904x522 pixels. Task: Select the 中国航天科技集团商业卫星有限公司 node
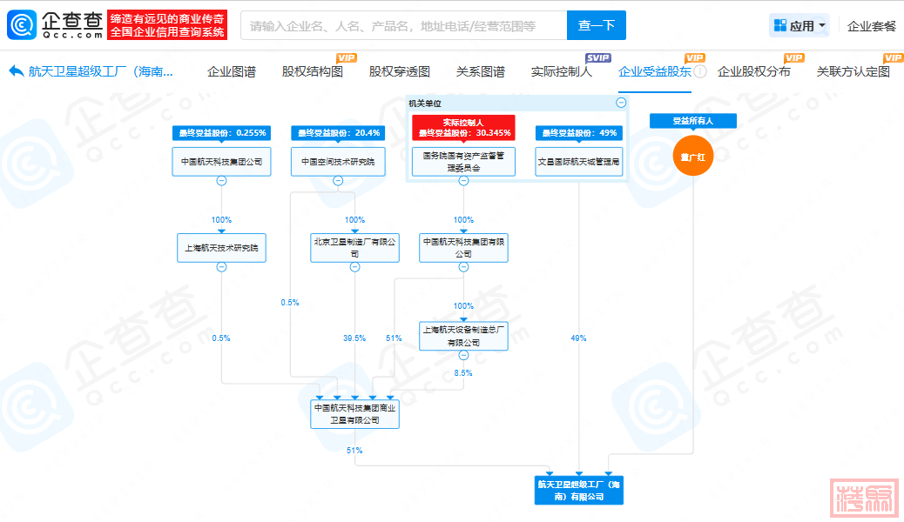[x=355, y=413]
